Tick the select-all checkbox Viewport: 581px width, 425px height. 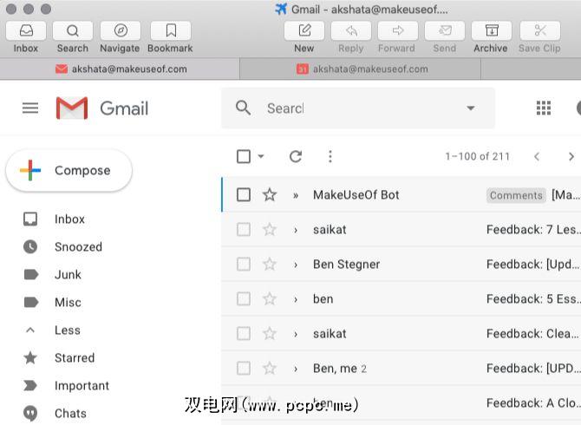pos(244,156)
